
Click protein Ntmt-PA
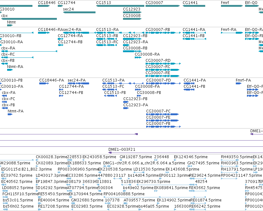click(x=10, y=114)
